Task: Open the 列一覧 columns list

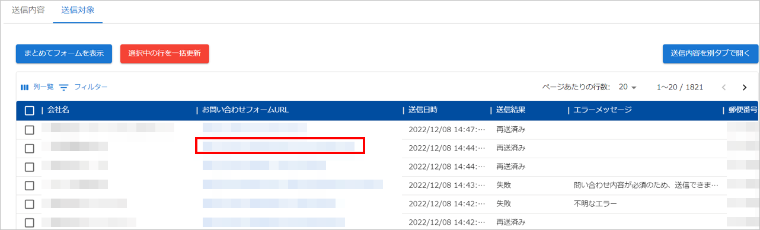Action: (37, 87)
